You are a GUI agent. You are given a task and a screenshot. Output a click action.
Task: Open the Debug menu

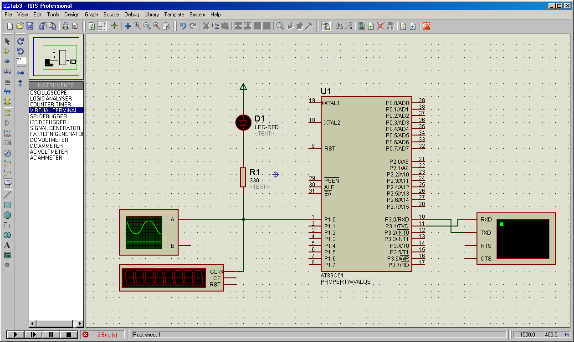[x=132, y=15]
